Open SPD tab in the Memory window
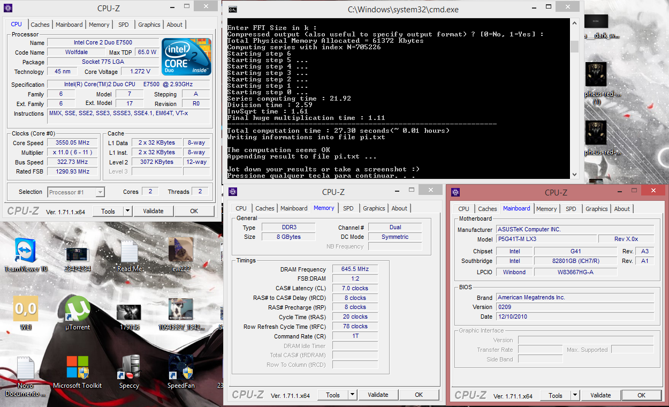 pyautogui.click(x=348, y=208)
